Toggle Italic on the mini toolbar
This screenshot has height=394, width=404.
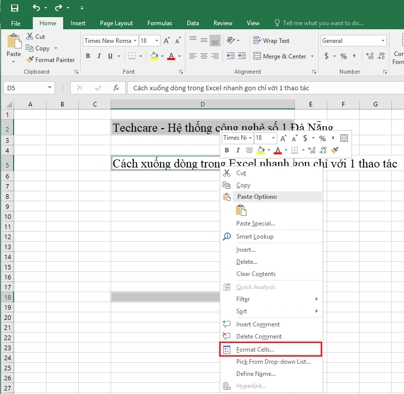point(238,150)
